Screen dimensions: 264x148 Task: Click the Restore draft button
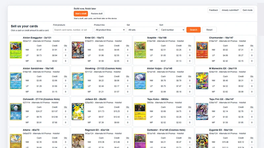97,13
